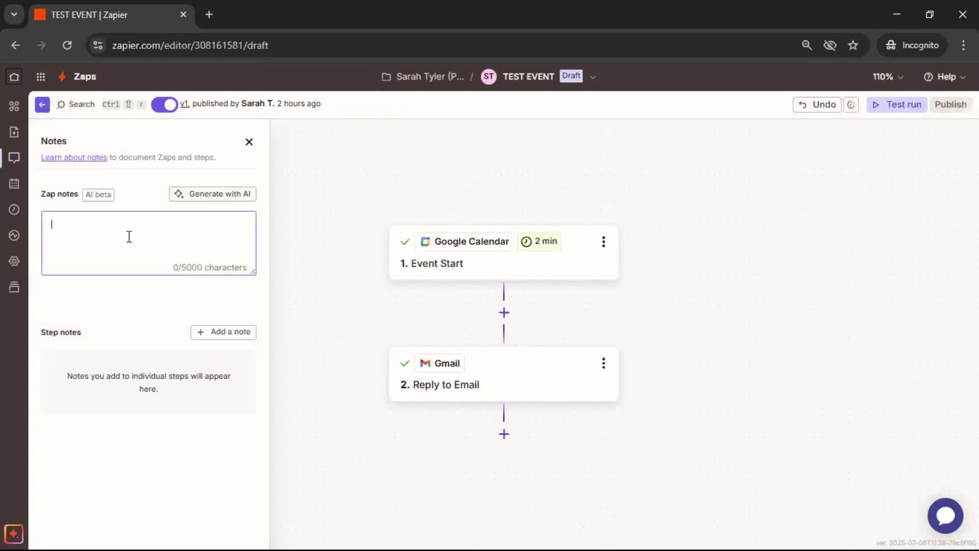The width and height of the screenshot is (979, 551).
Task: Select the Google Calendar Event Start step
Action: coord(504,253)
